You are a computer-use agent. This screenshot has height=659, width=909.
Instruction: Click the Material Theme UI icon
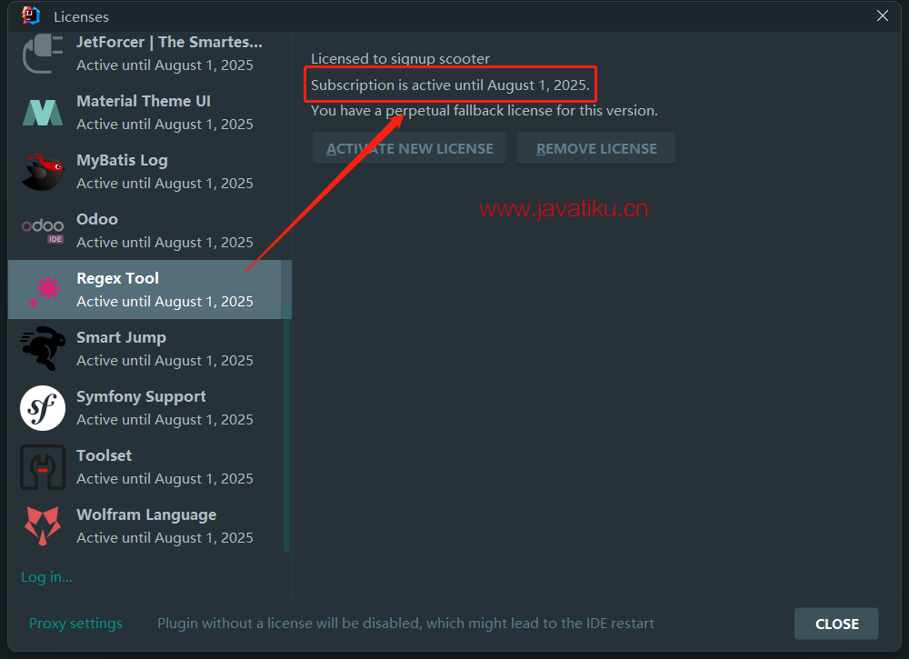point(43,113)
